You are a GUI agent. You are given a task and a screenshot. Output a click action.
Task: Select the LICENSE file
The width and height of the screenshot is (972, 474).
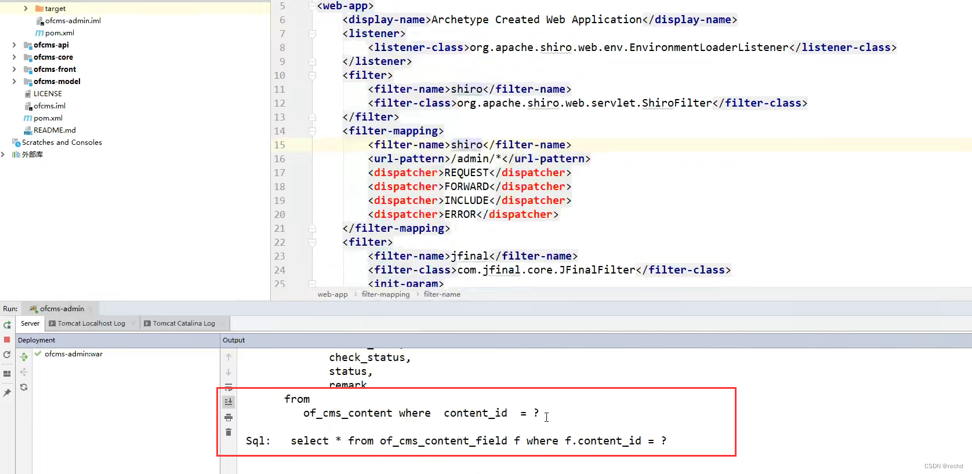(48, 94)
